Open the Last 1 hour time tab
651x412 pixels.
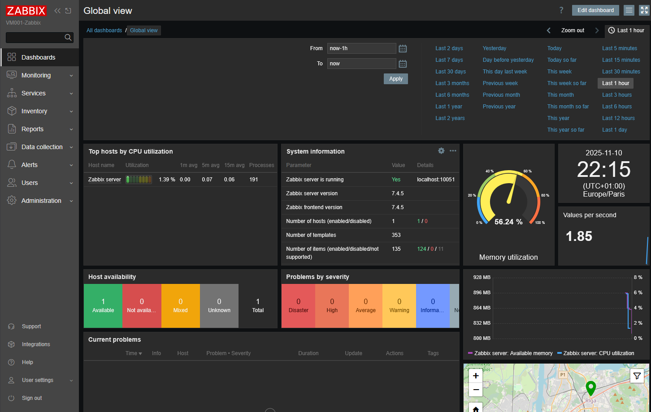626,30
